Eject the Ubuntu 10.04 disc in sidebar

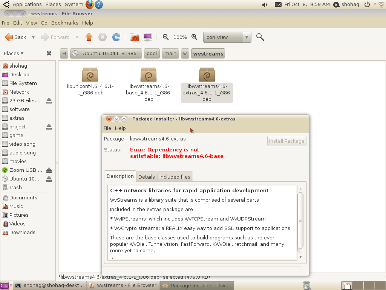point(49,179)
